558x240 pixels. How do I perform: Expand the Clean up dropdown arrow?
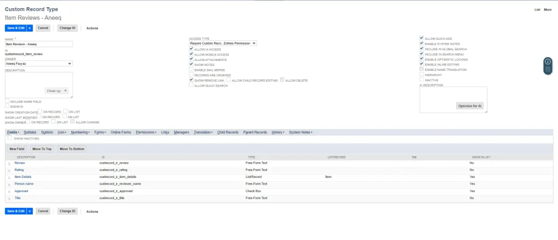click(x=65, y=91)
